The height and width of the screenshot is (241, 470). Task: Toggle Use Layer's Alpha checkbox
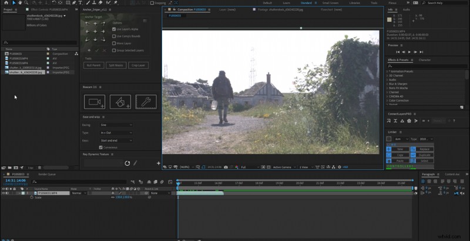(x=114, y=29)
